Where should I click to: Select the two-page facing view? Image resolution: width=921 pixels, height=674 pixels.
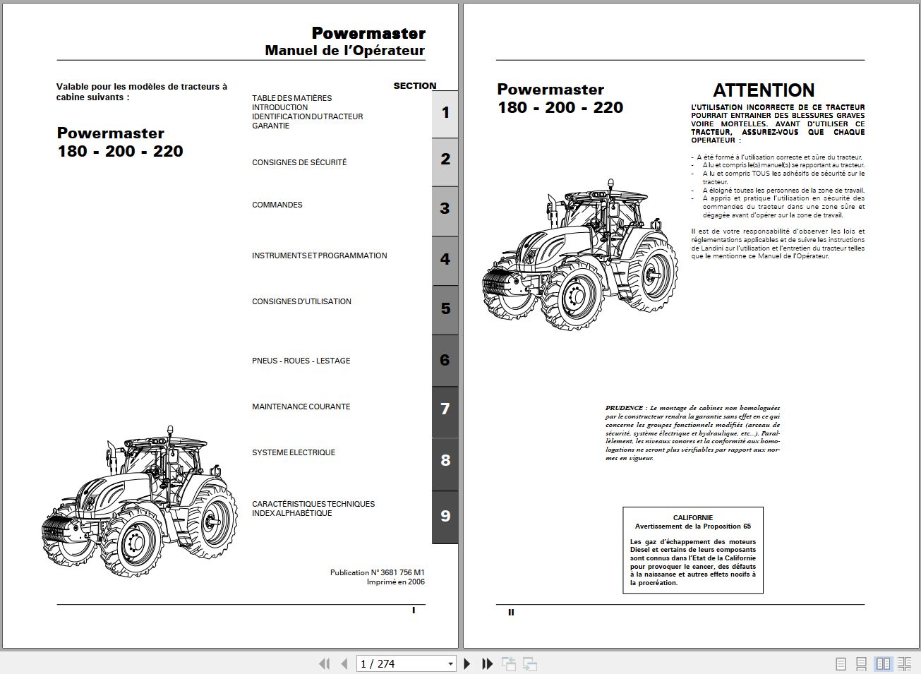point(883,663)
